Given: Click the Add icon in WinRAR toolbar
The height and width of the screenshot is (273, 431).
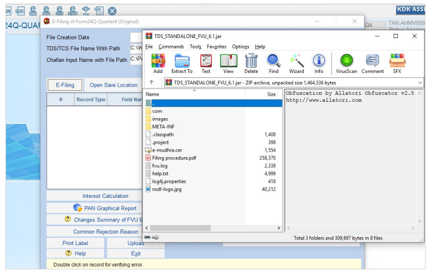Looking at the screenshot, I should coord(158,64).
